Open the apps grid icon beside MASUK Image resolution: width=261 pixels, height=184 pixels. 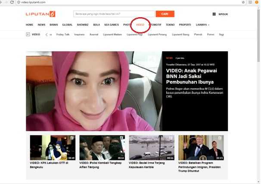[x=214, y=14]
